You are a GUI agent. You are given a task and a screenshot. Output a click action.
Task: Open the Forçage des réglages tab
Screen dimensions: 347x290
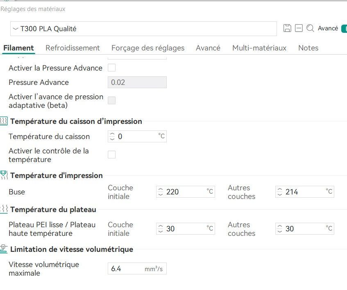(x=148, y=48)
